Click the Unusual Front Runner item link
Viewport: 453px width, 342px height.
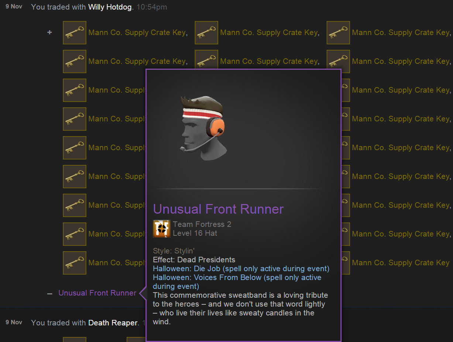tap(97, 293)
